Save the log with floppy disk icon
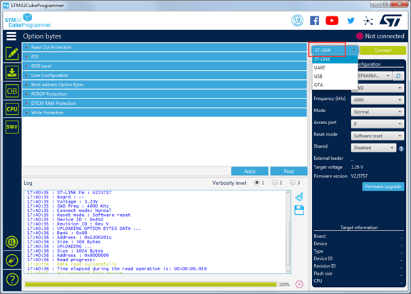This screenshot has width=411, height=294. click(299, 211)
